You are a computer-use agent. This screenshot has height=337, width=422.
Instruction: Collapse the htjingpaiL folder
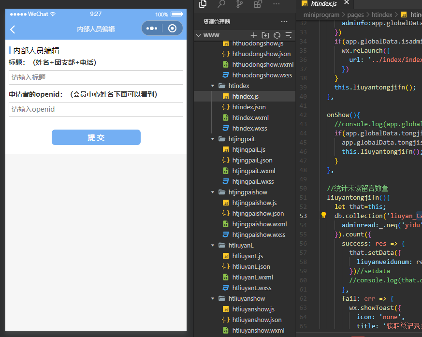tap(213, 139)
